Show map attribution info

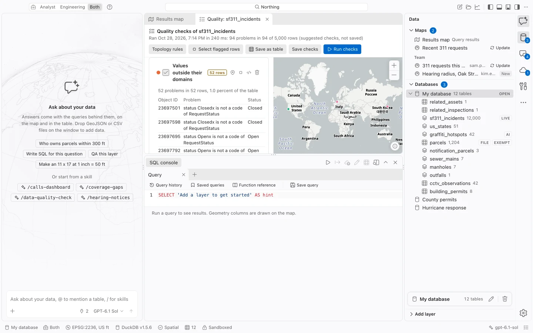click(395, 146)
